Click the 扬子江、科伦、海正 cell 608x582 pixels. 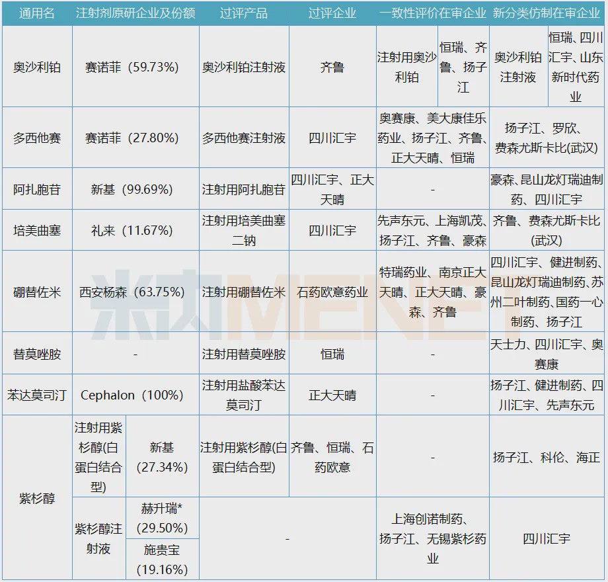pos(547,457)
